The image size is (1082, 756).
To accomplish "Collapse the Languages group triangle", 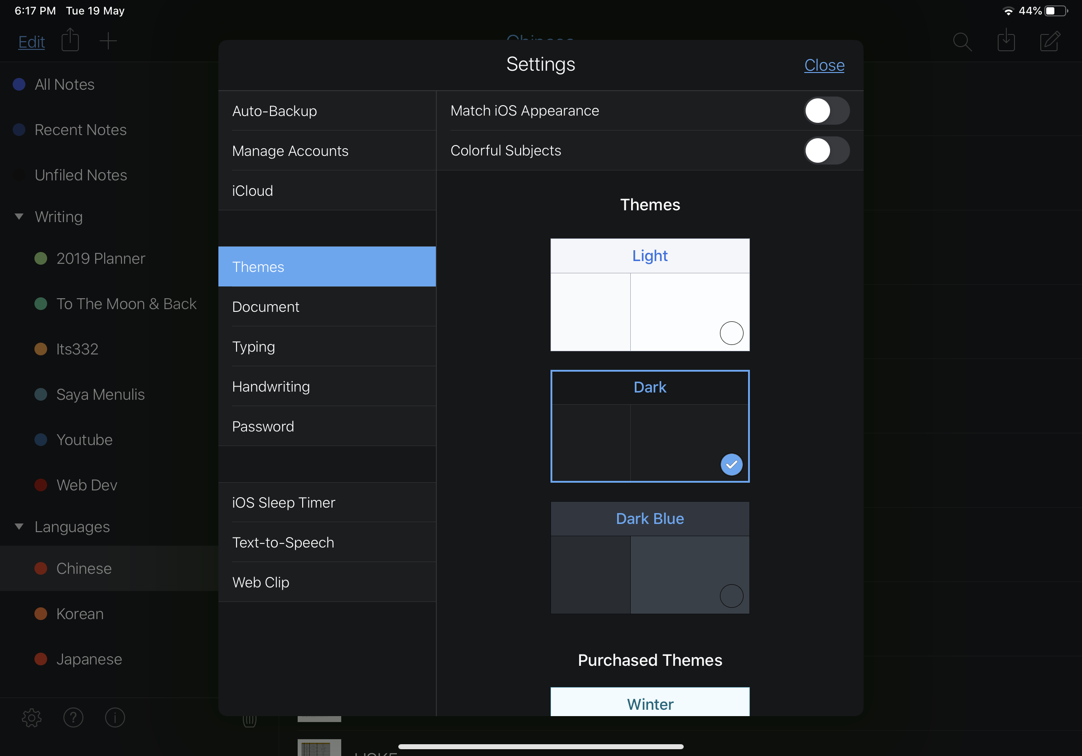I will tap(19, 527).
